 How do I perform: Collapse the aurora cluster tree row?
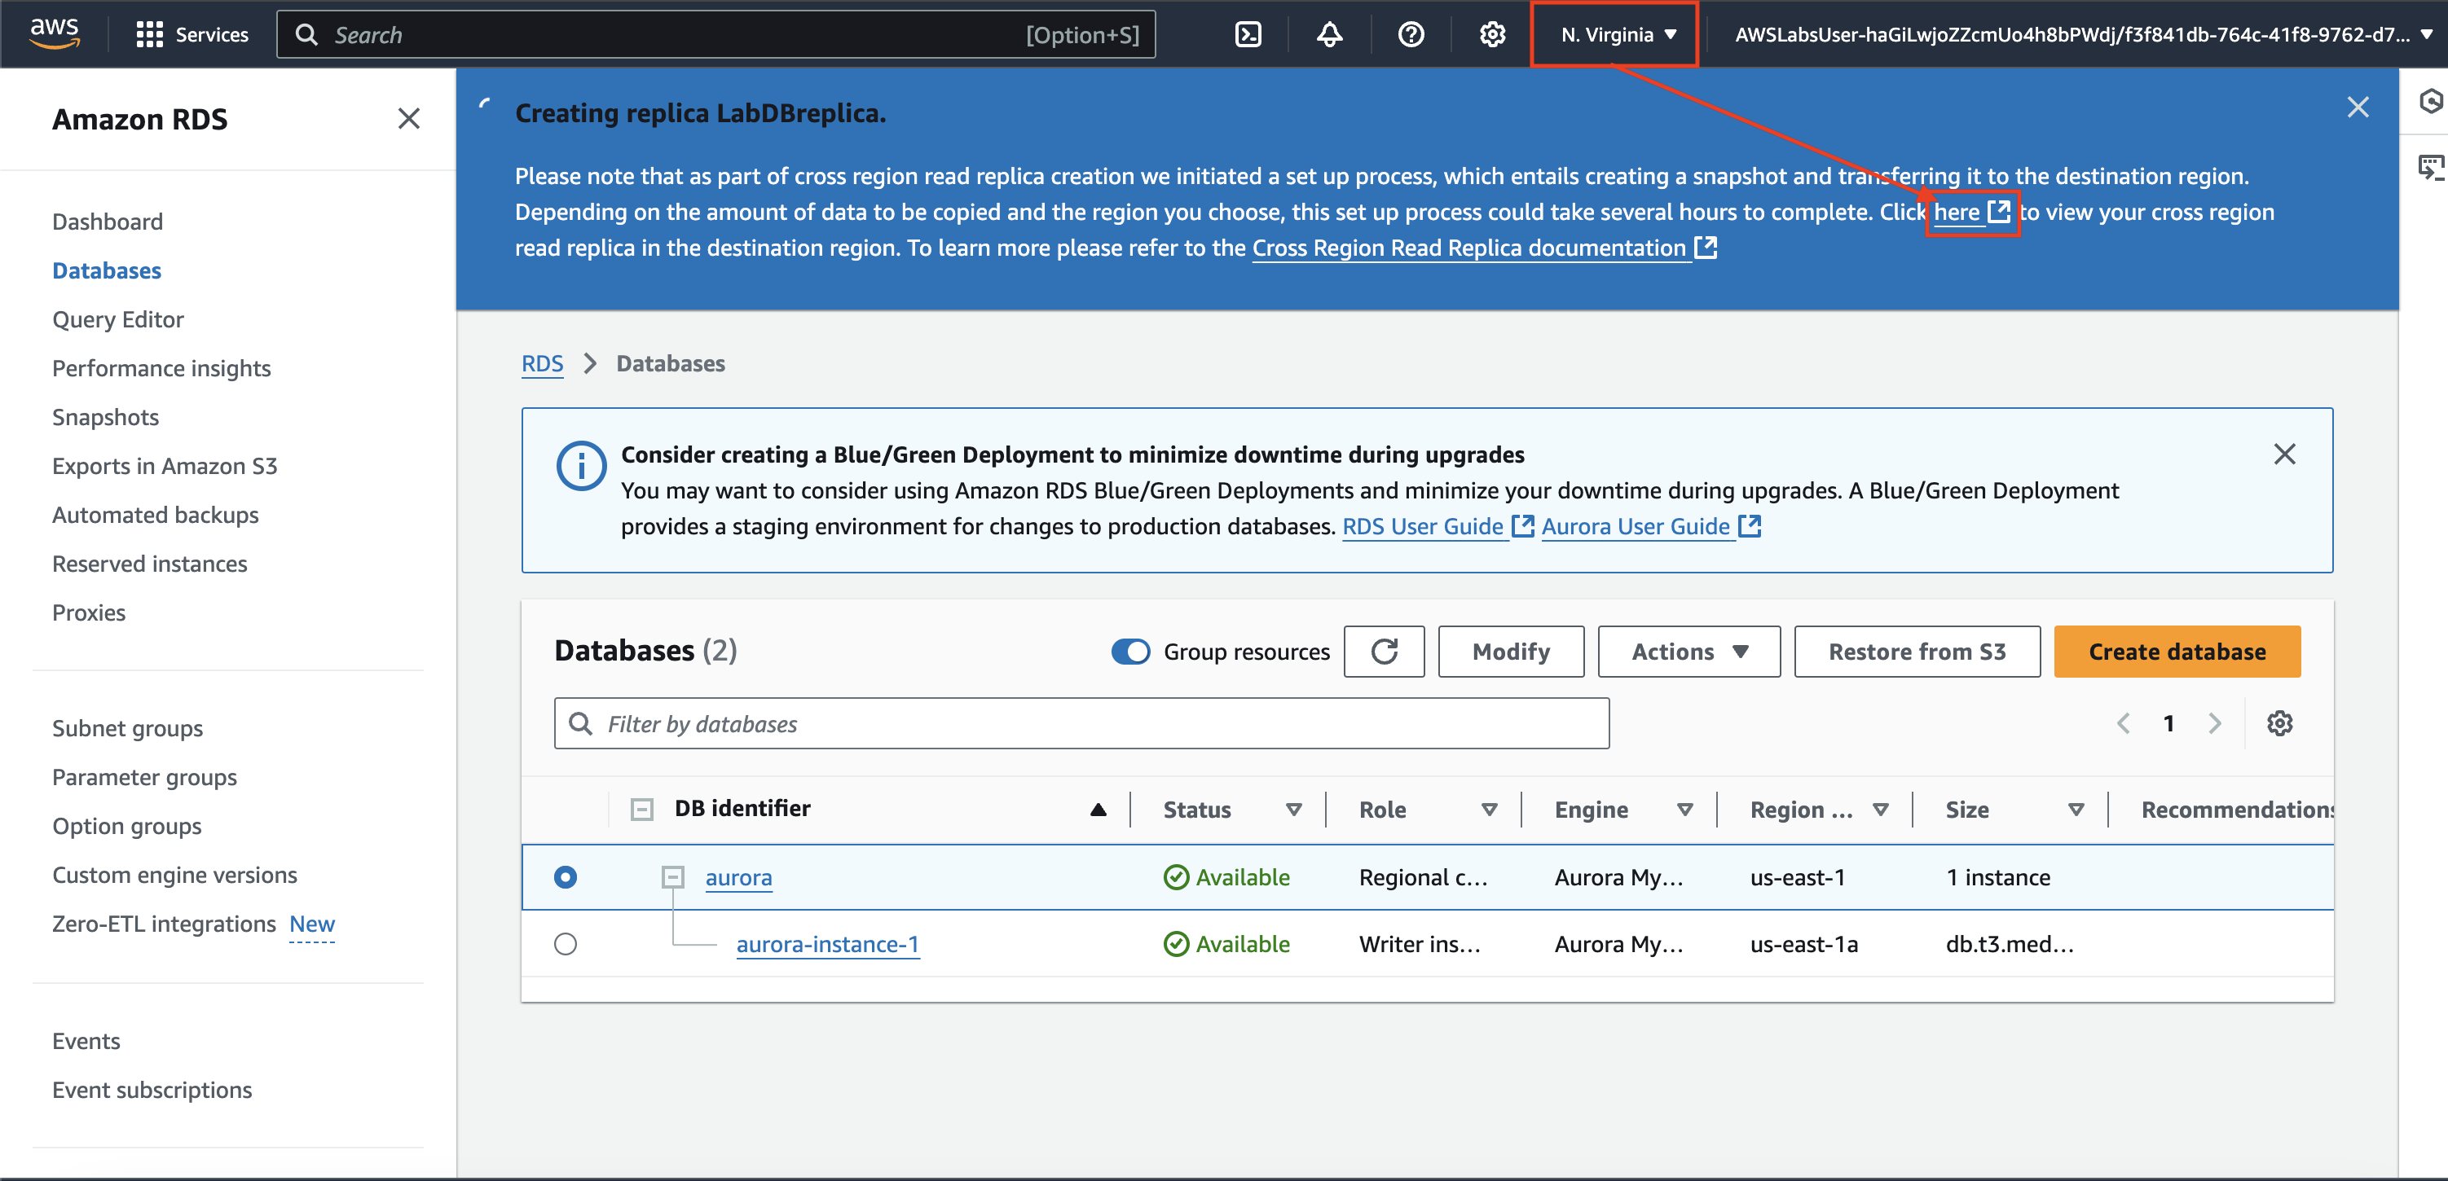(x=673, y=877)
